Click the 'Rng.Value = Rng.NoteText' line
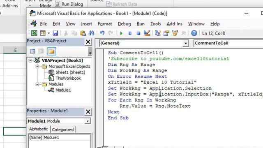The width and height of the screenshot is (263, 148). (x=155, y=106)
